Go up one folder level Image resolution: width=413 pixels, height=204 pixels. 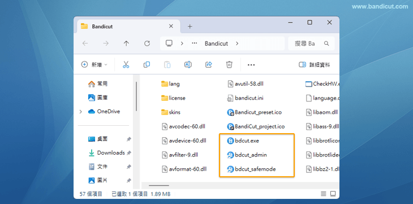tap(126, 44)
